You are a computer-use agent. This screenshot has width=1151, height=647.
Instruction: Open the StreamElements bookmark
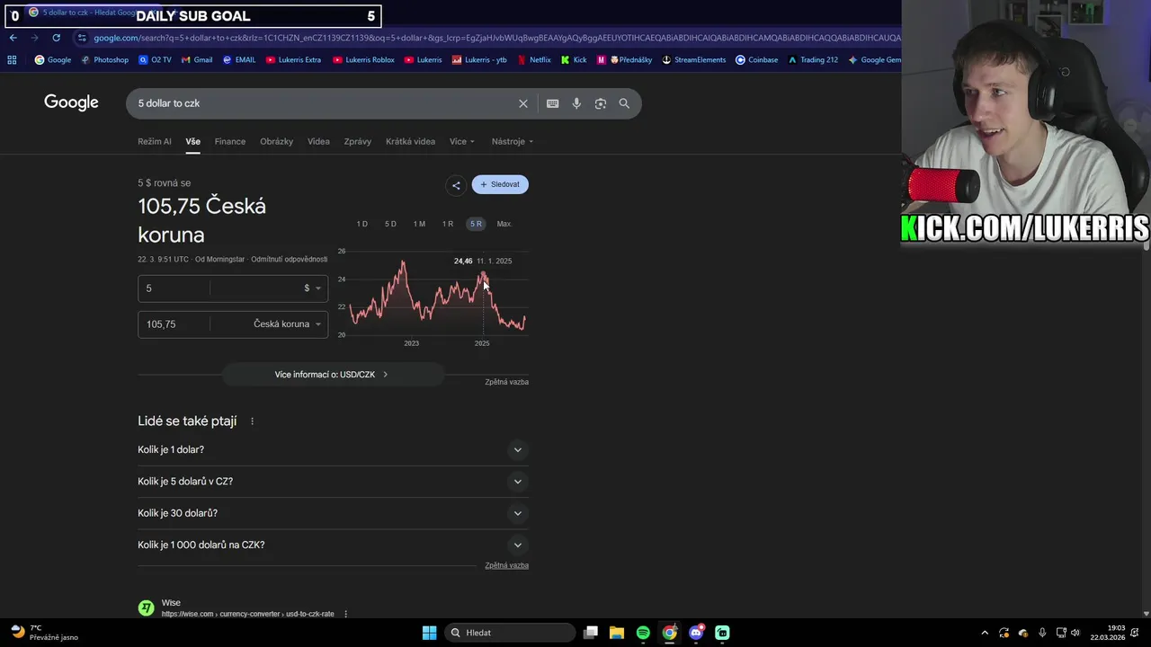click(x=693, y=60)
